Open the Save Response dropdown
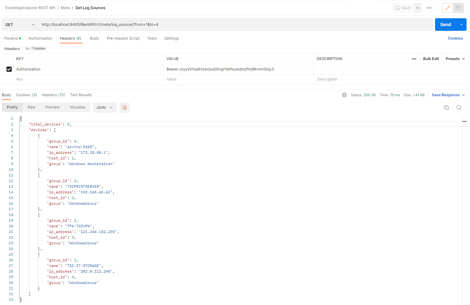 tap(448, 95)
